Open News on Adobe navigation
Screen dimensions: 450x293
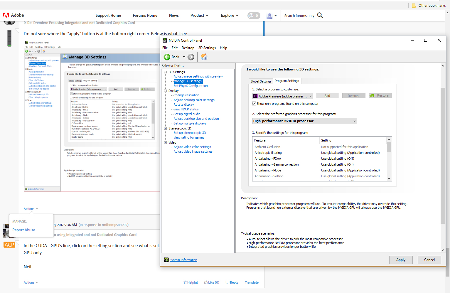(174, 15)
